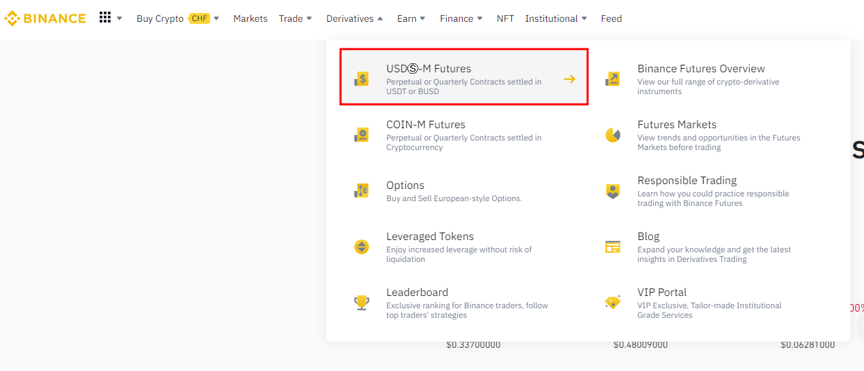Open the VIP Portal
Viewport: 864px width, 371px height.
click(x=715, y=303)
